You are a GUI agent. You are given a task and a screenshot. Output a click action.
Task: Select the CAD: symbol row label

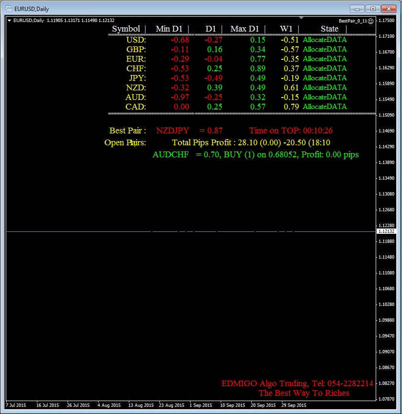[x=135, y=107]
